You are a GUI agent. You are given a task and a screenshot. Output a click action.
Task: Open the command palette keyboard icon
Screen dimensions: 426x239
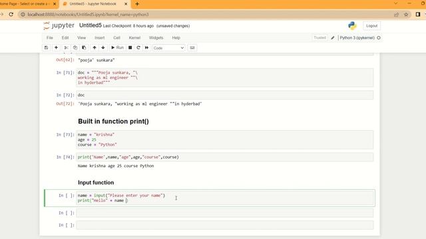192,48
